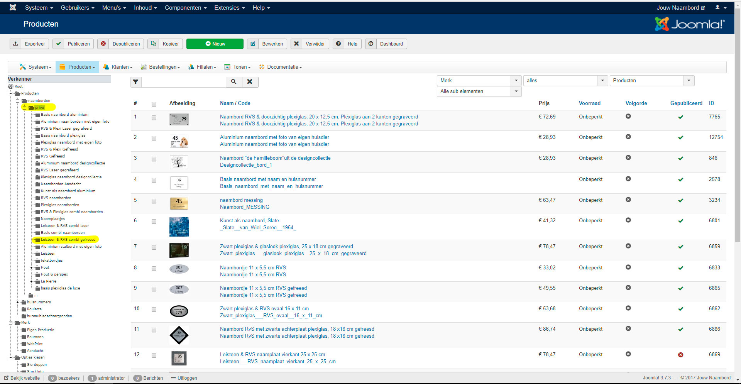Open the 'Alle sub elementen' dropdown
741x384 pixels.
point(479,91)
